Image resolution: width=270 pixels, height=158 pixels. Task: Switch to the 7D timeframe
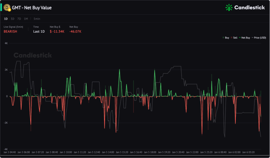pyautogui.click(x=19, y=19)
